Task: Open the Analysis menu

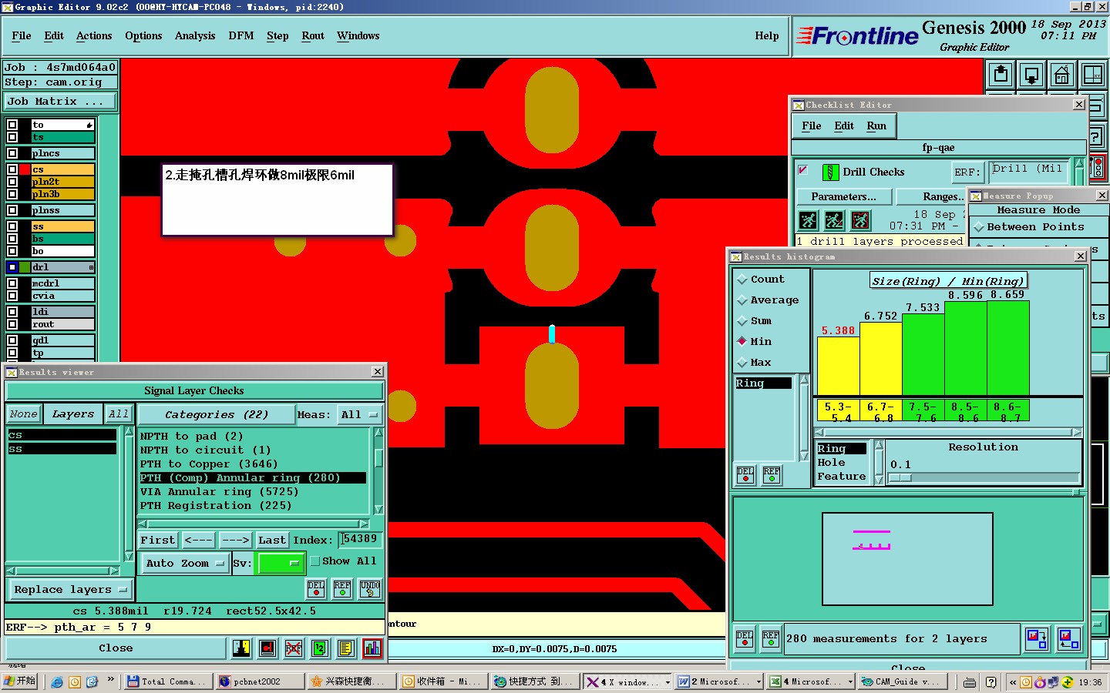Action: (195, 36)
